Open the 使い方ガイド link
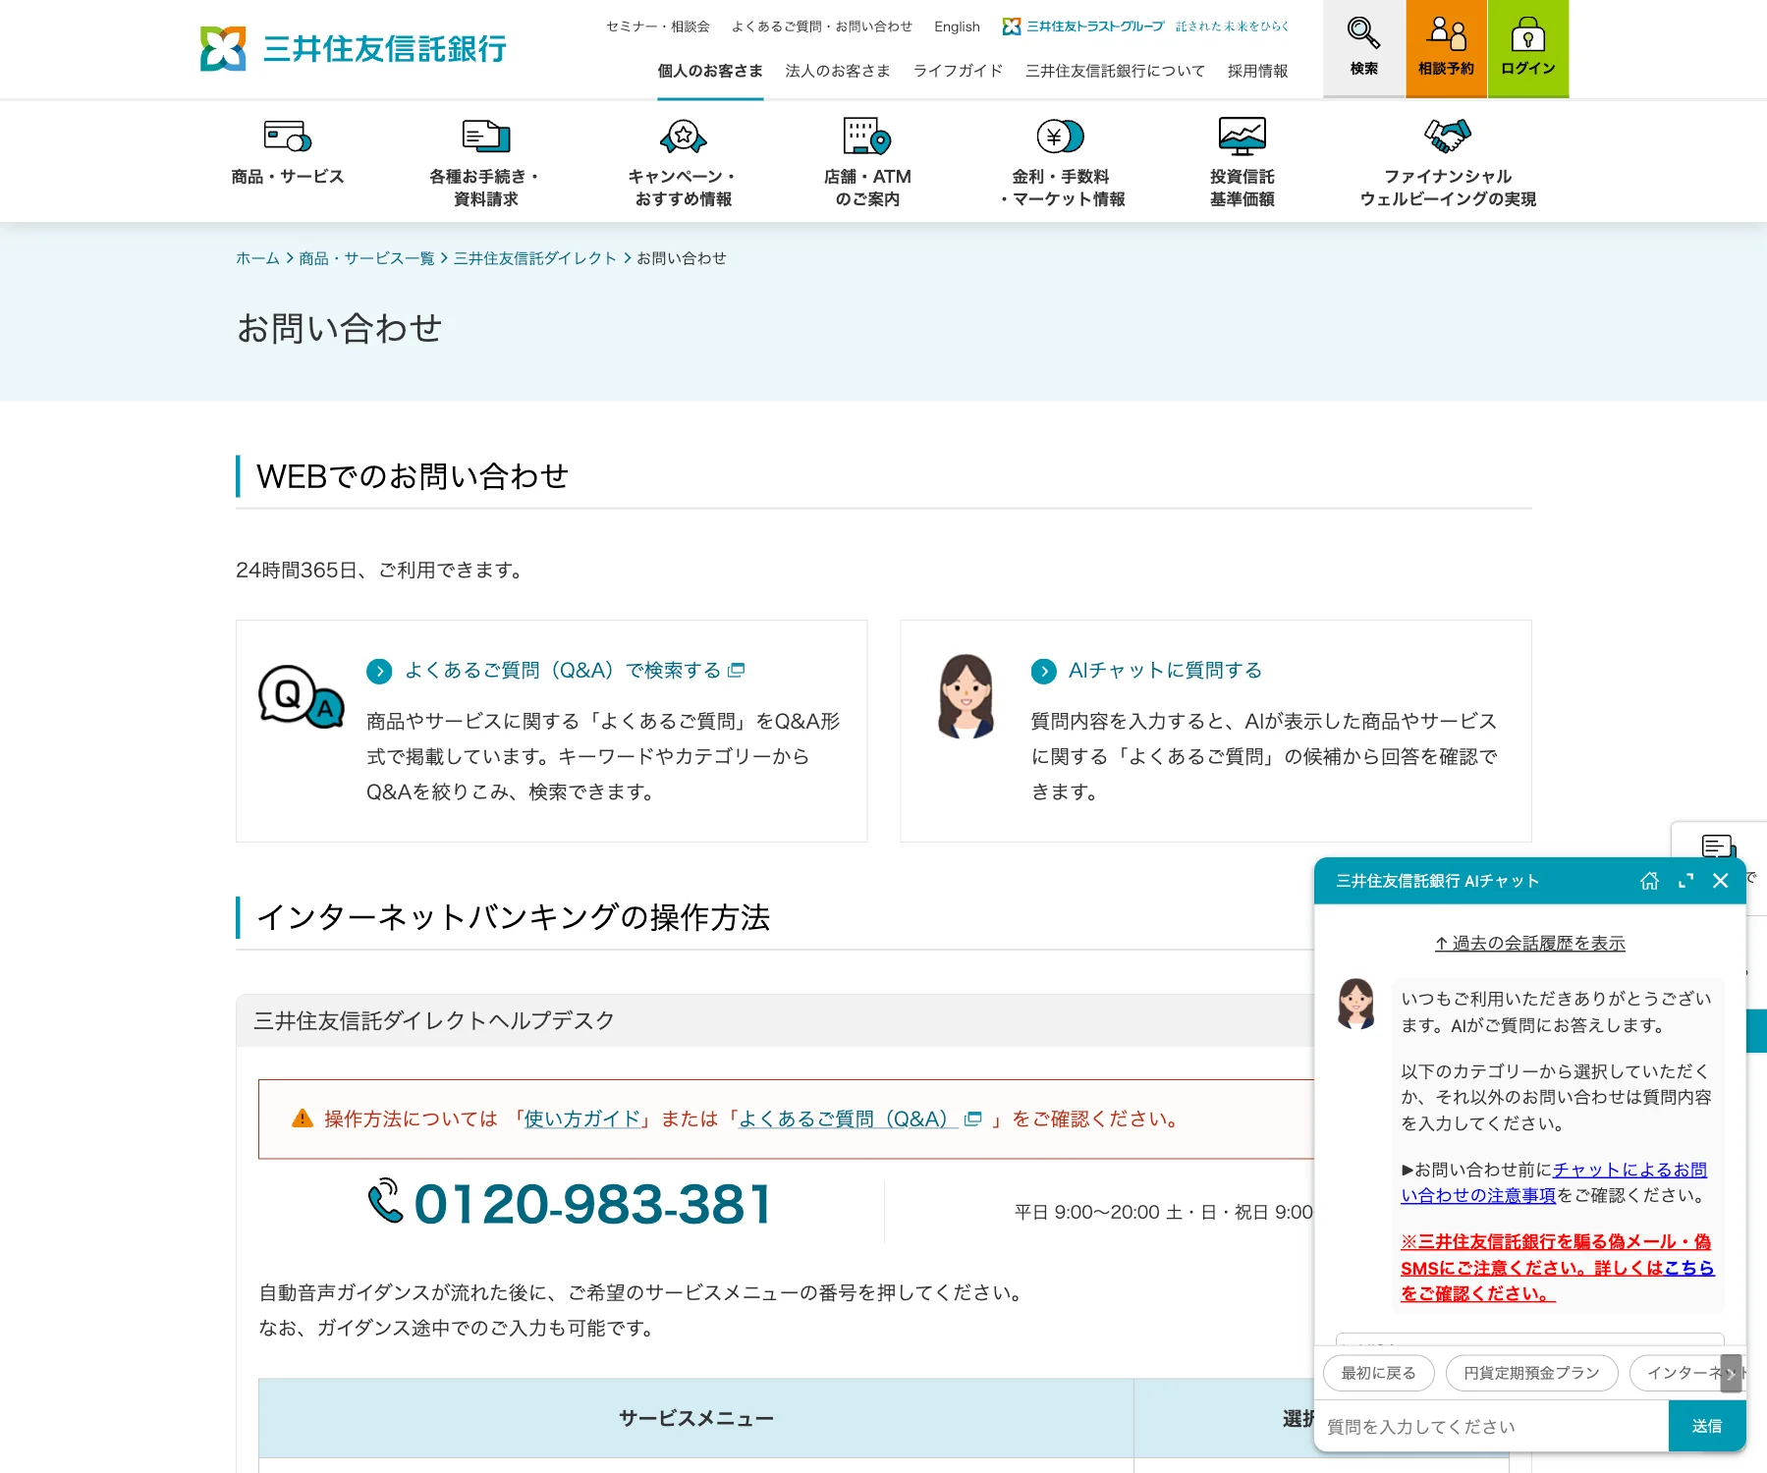Screen dimensions: 1767x1473 581,1118
